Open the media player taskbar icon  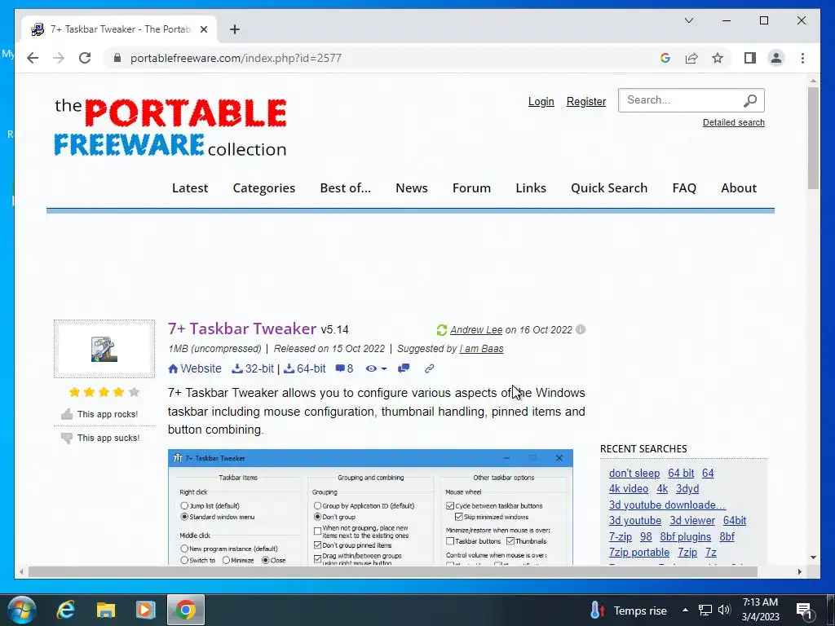[145, 610]
